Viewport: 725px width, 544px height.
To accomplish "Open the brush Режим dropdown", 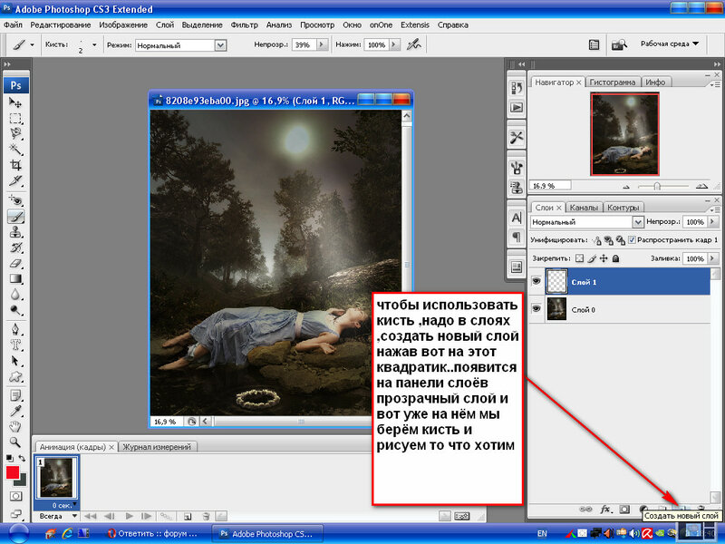I will (180, 44).
